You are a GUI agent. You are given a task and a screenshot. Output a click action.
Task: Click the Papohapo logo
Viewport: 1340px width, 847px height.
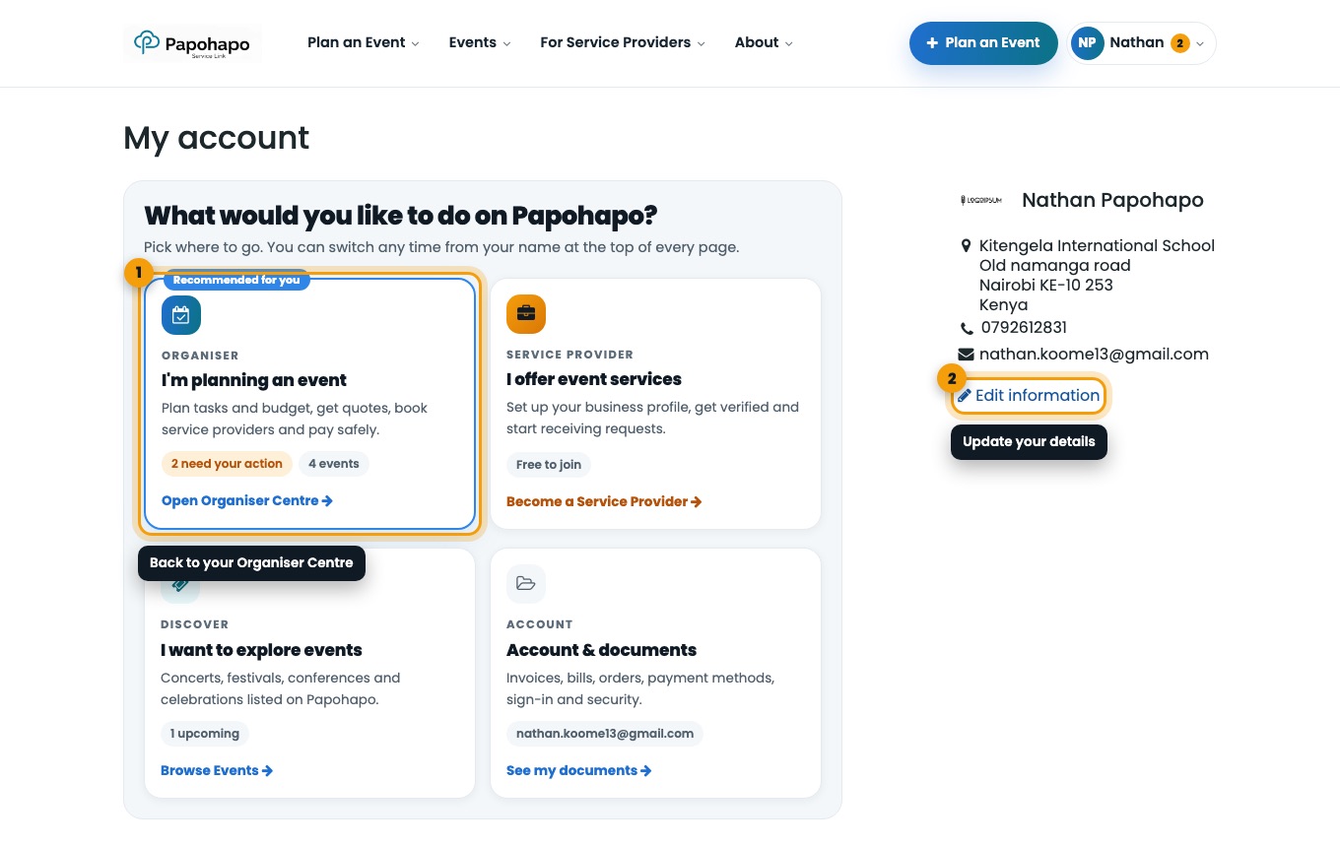[x=192, y=43]
